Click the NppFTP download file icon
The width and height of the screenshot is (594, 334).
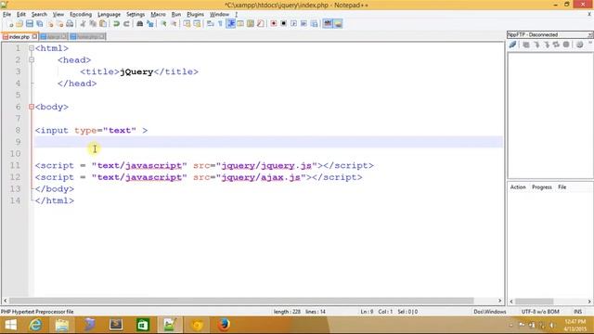[536, 45]
